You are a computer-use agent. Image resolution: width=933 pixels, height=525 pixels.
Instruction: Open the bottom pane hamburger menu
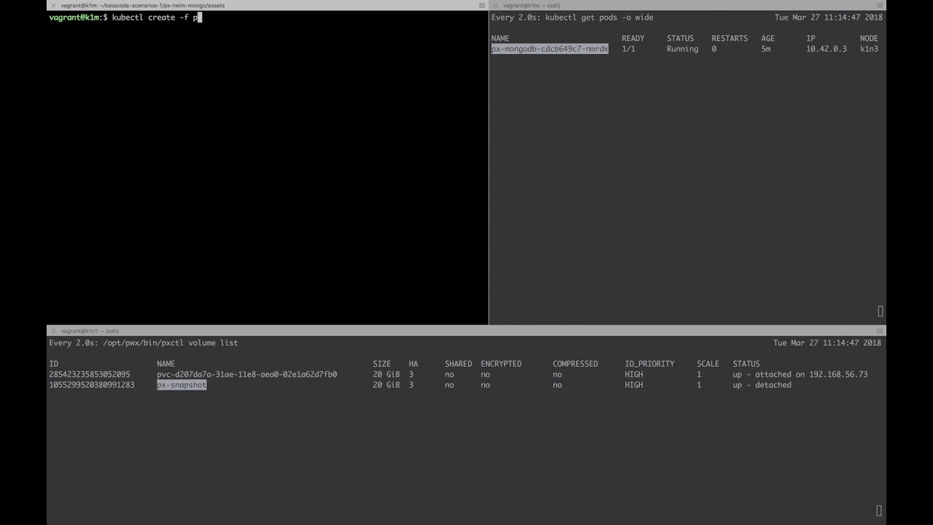880,330
